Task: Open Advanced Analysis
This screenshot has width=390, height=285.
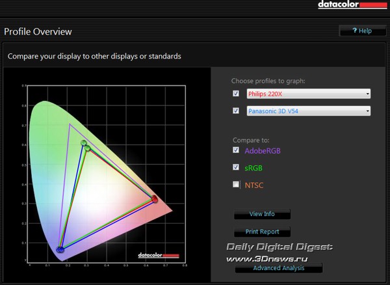Action: pyautogui.click(x=278, y=268)
